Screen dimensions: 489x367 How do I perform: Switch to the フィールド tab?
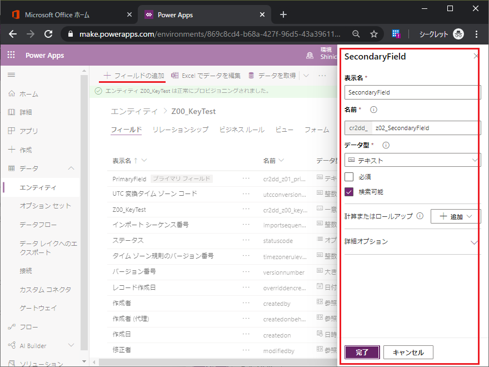click(x=126, y=130)
